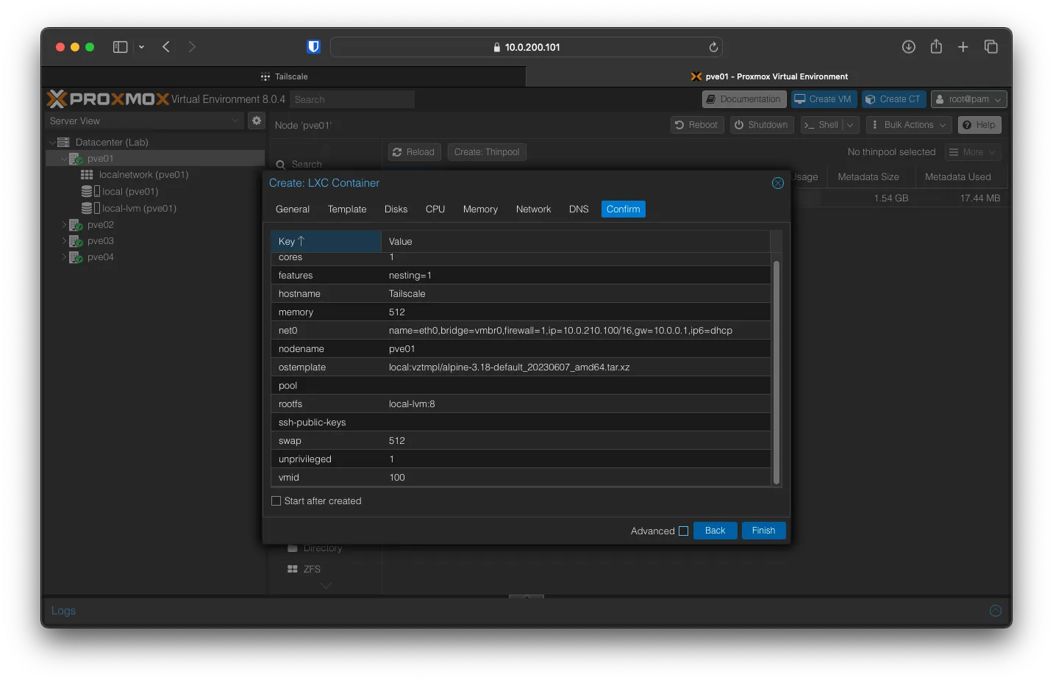Click the Shutdown node button
Image resolution: width=1053 pixels, height=682 pixels.
(x=762, y=125)
